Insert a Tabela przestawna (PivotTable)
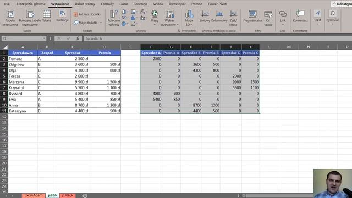Viewport: 352px width, 198px height. [10, 18]
